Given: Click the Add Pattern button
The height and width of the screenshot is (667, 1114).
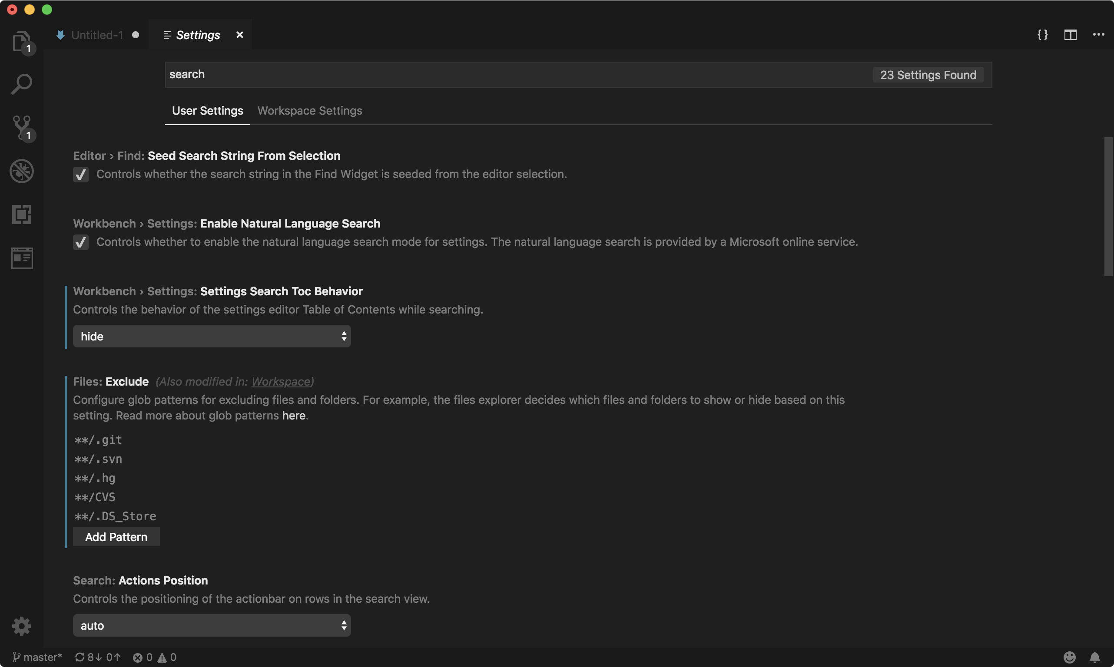Looking at the screenshot, I should 116,537.
